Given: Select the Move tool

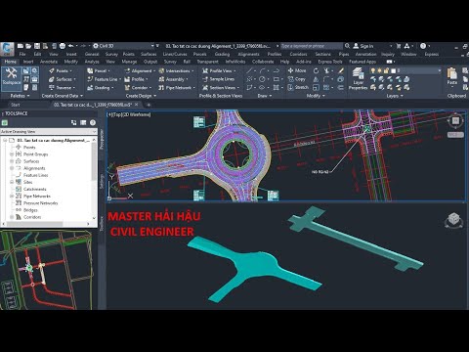Looking at the screenshot, I should coord(297,70).
